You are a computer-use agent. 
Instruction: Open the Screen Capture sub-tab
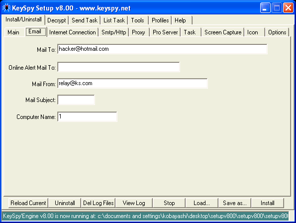pyautogui.click(x=223, y=32)
